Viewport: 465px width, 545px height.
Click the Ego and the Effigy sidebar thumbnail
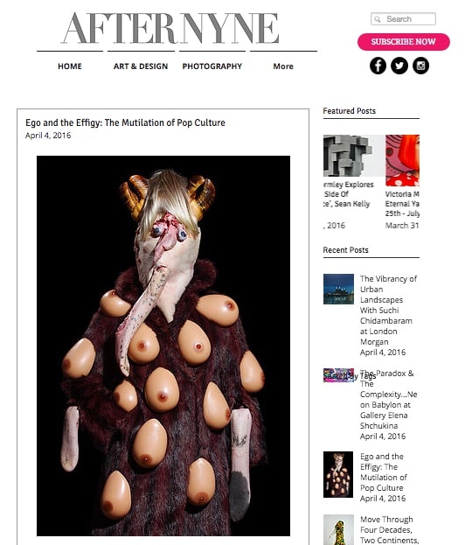coord(338,474)
